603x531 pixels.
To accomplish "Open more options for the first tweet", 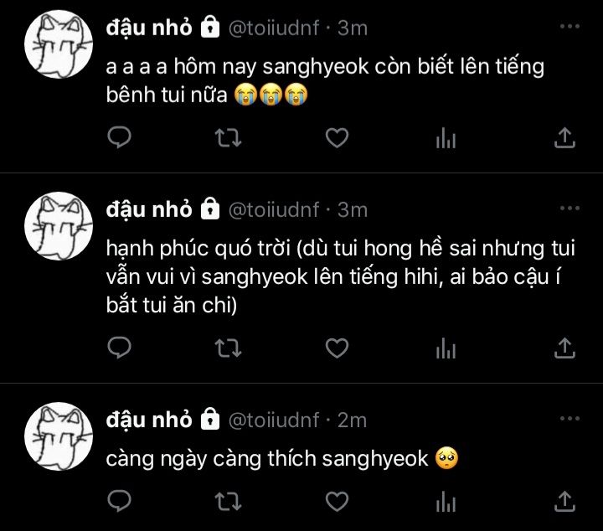I will point(569,26).
